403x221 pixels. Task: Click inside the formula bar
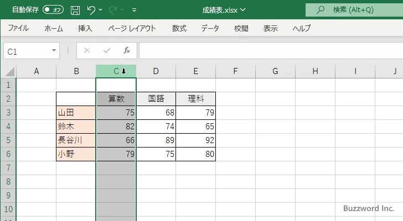point(271,51)
